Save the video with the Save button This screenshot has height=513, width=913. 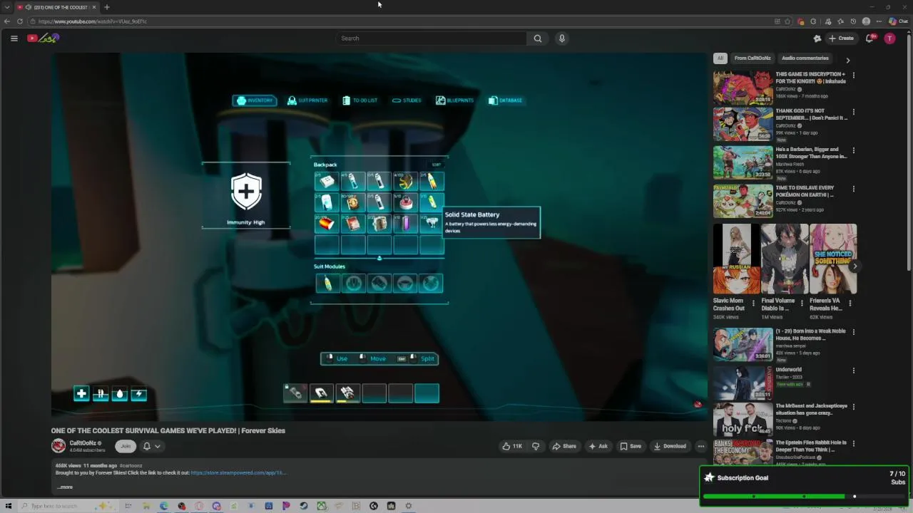pyautogui.click(x=631, y=446)
